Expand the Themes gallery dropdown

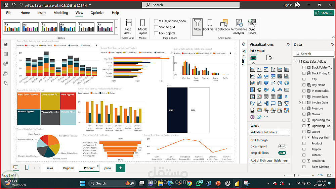point(116,28)
